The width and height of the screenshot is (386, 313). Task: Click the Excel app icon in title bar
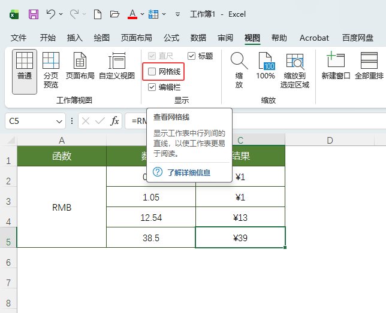[14, 14]
